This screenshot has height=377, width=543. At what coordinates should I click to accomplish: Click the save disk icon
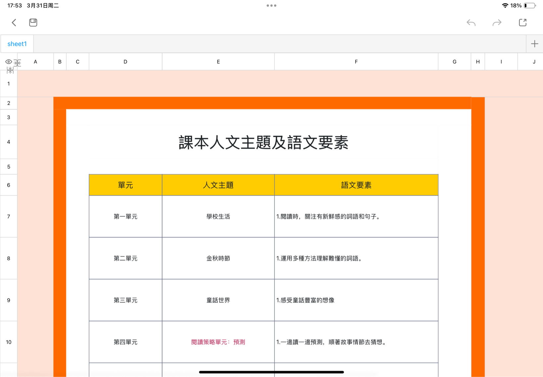click(33, 22)
